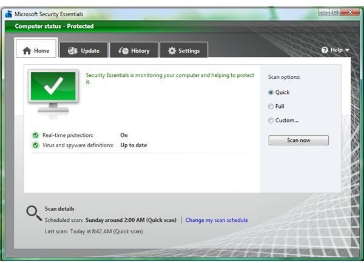Open Change my scan schedule link
The width and height of the screenshot is (364, 263).
217,220
